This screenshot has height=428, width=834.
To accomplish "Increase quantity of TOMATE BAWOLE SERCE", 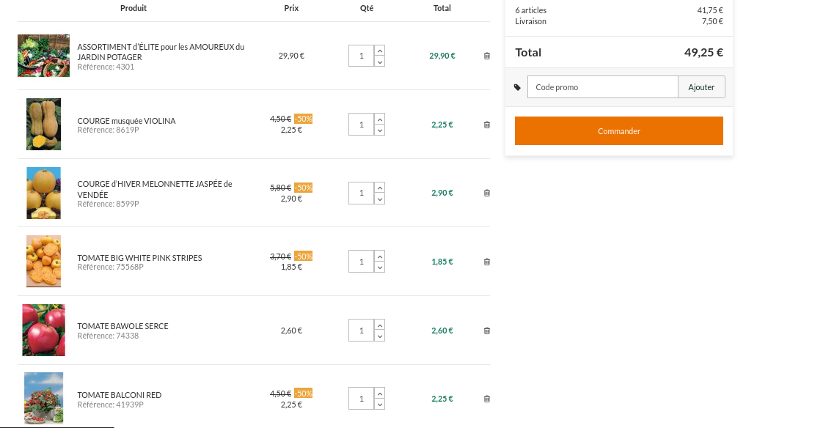I will pos(379,325).
